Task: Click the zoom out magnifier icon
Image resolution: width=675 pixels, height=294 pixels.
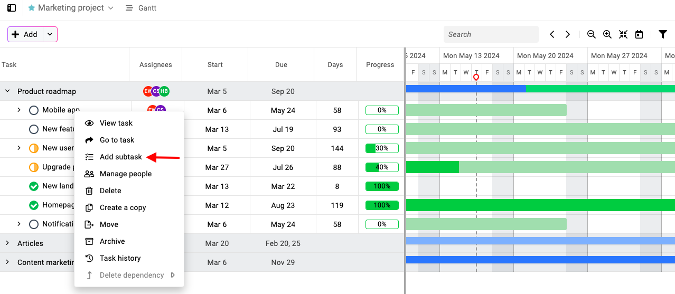Action: tap(592, 34)
